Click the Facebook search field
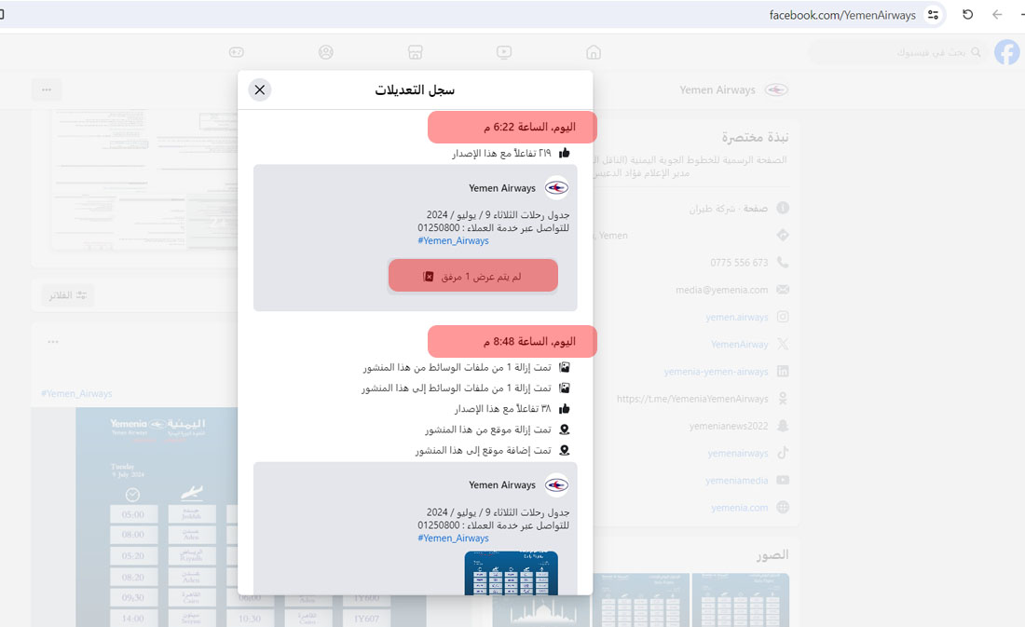This screenshot has height=627, width=1025. [x=897, y=52]
